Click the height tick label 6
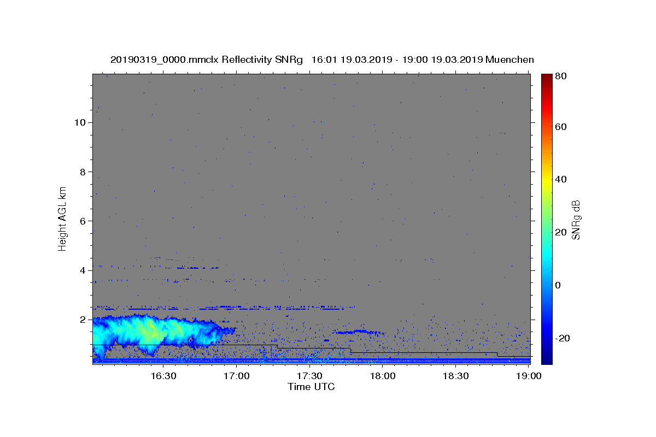 [x=81, y=221]
